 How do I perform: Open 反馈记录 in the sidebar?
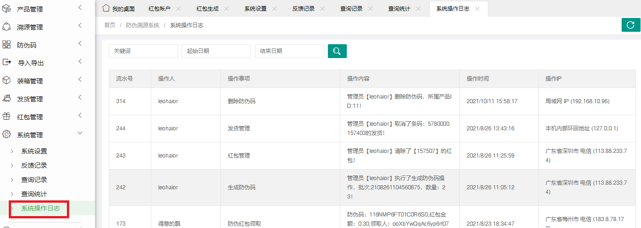coord(34,165)
